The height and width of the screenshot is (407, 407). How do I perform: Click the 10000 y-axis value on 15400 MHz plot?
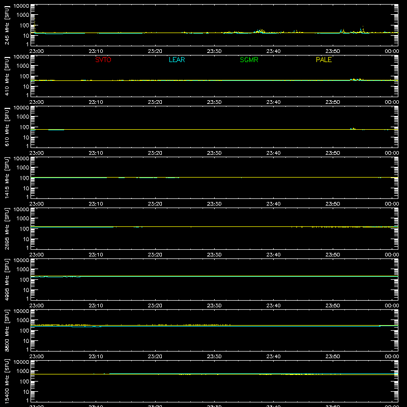coord(21,362)
